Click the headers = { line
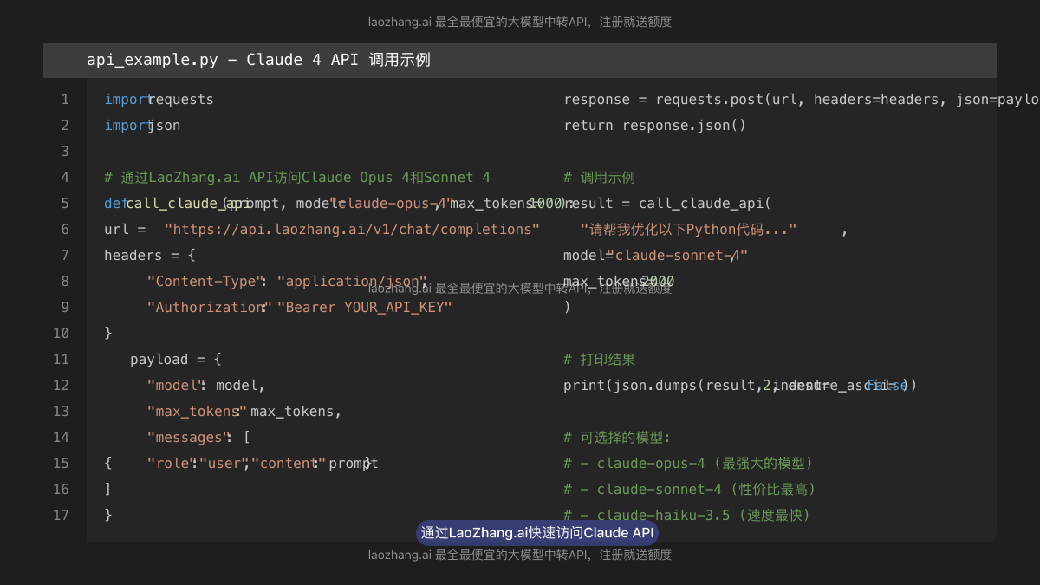 [x=150, y=256]
